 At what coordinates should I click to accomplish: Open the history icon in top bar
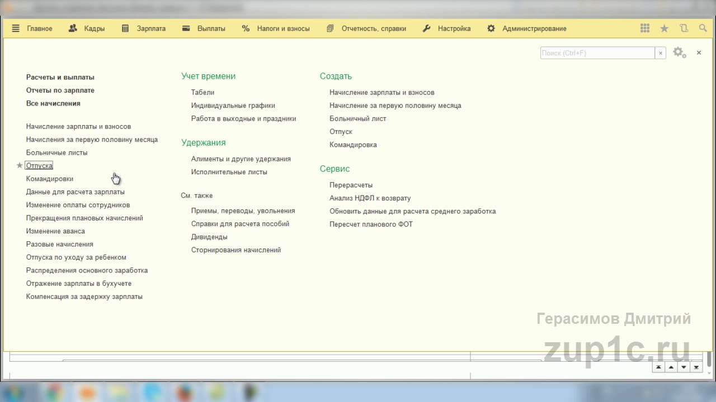click(684, 28)
